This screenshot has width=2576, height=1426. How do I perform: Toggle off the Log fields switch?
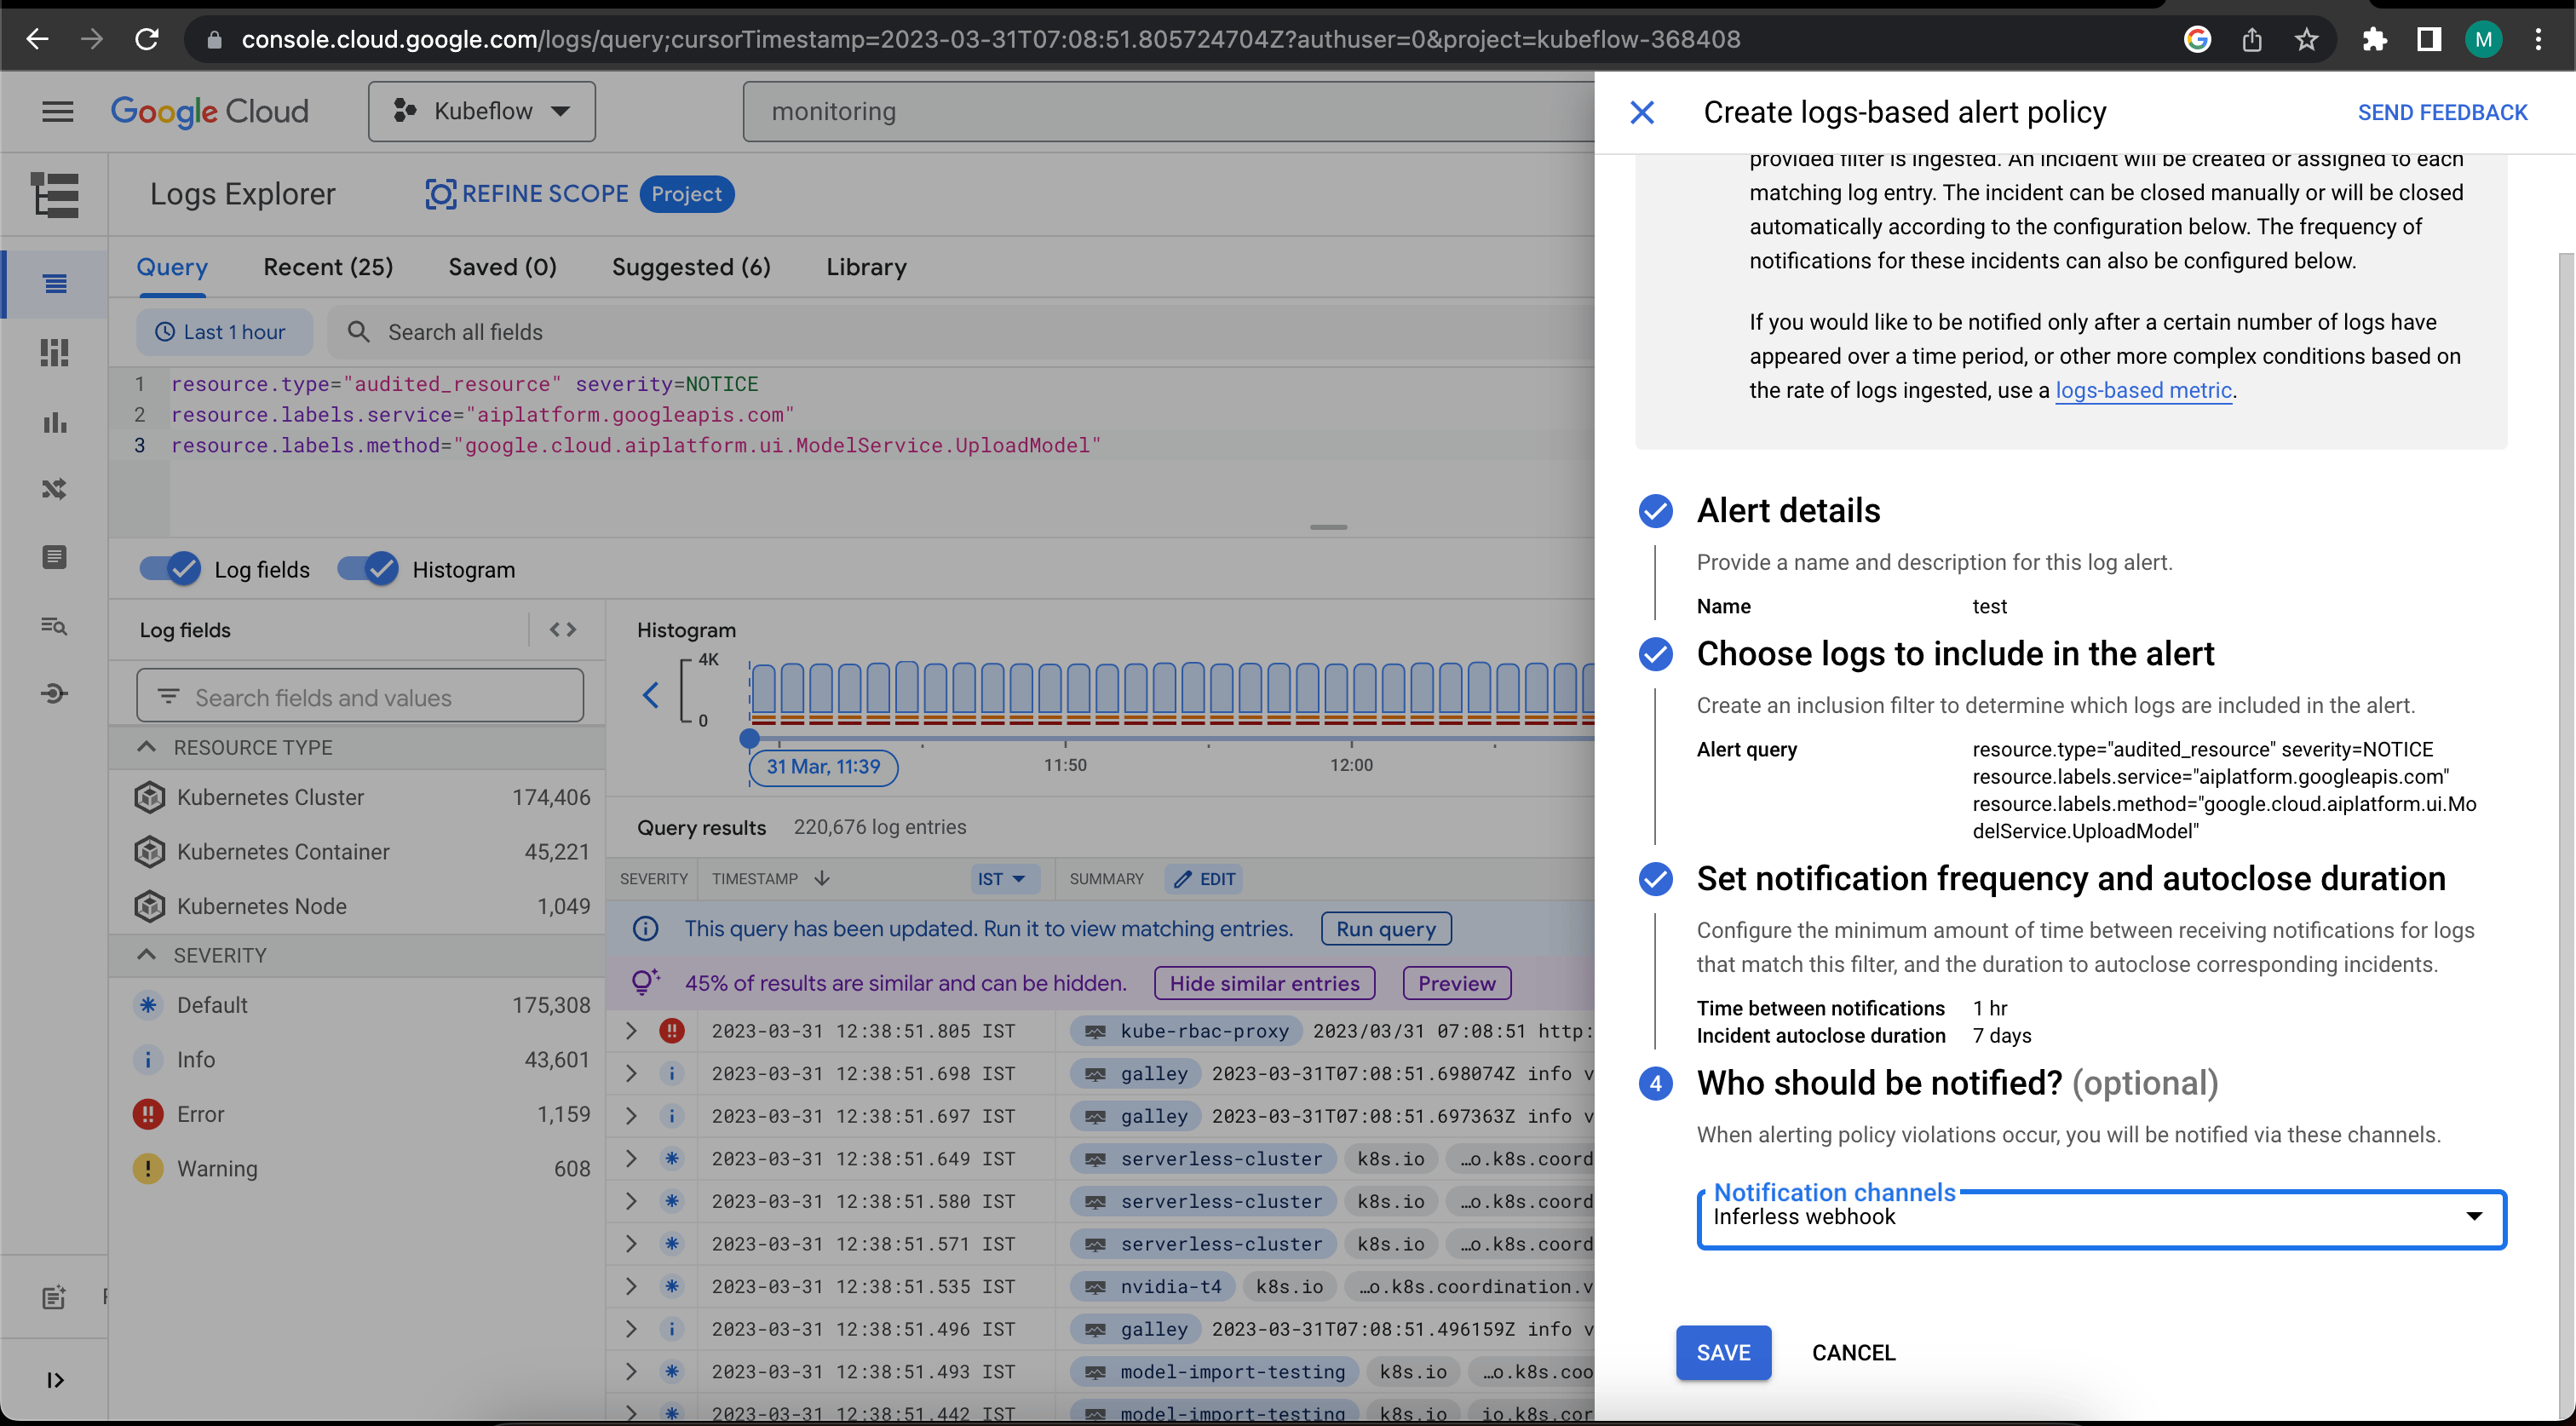tap(170, 569)
